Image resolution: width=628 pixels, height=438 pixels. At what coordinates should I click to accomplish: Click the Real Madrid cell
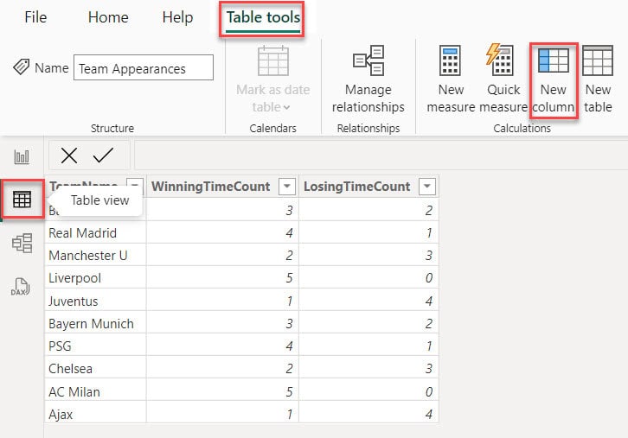point(95,232)
